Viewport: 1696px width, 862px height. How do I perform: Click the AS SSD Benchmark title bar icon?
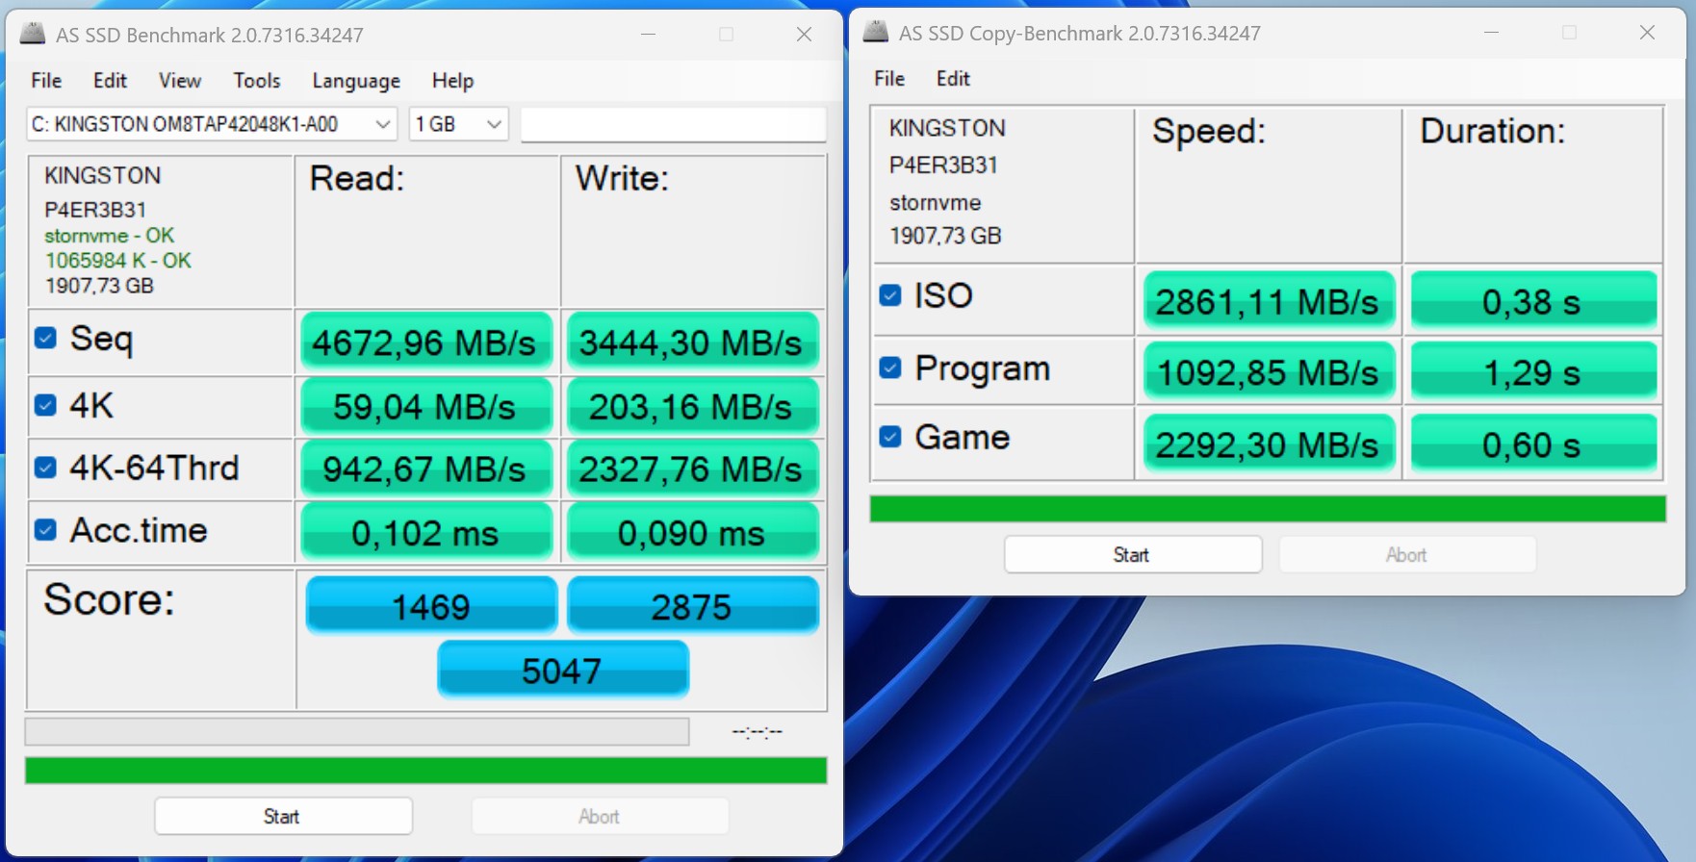point(33,35)
